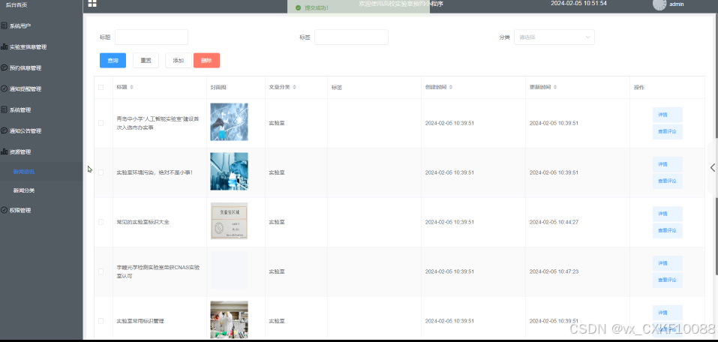
Task: Open 查看评论 for the 青岛中小学 article
Action: (667, 132)
